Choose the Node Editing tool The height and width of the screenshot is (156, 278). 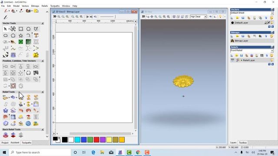click(13, 29)
